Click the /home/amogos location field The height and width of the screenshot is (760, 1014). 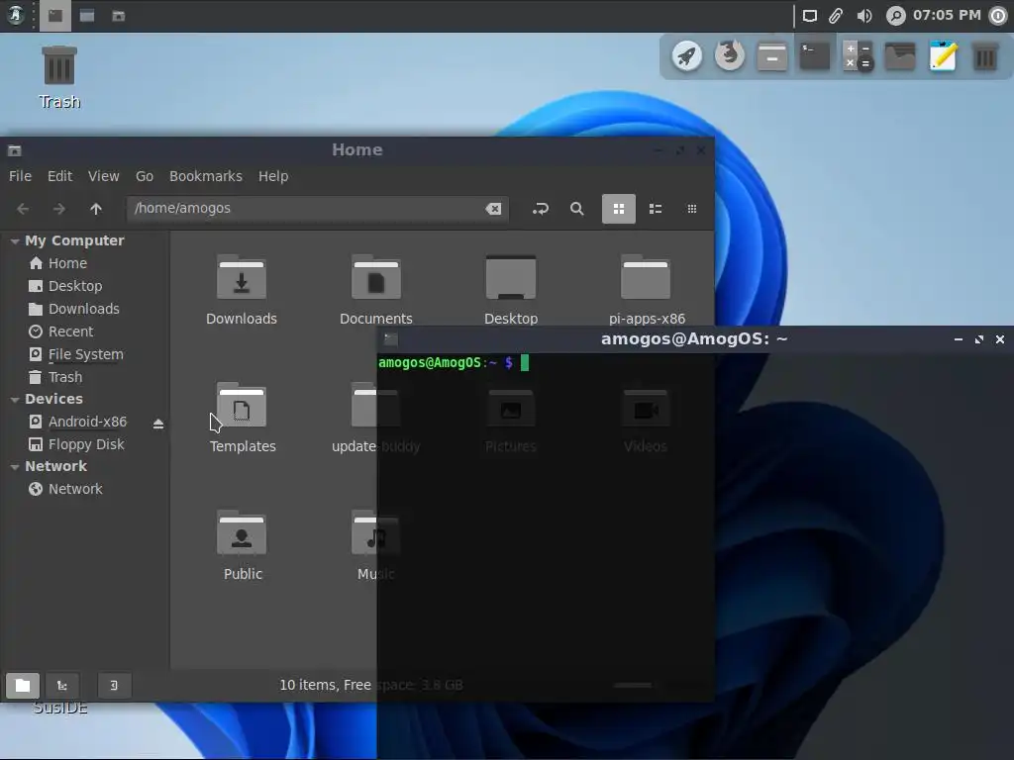tap(317, 209)
